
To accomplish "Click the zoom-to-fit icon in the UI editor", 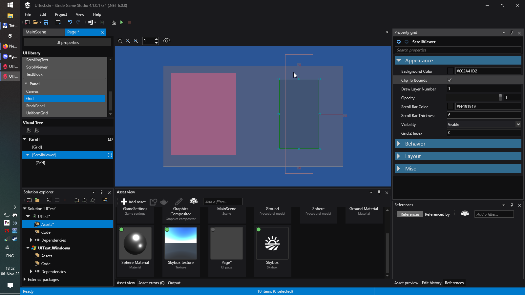I will coord(120,41).
